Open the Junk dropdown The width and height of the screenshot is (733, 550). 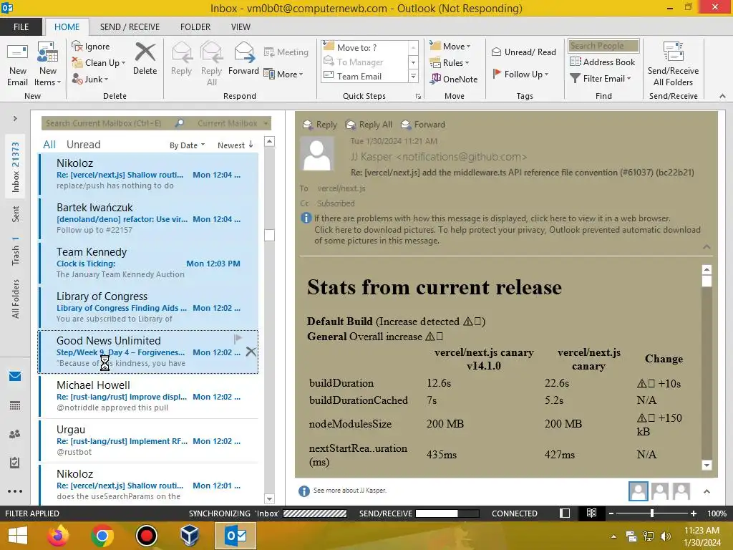click(x=90, y=79)
